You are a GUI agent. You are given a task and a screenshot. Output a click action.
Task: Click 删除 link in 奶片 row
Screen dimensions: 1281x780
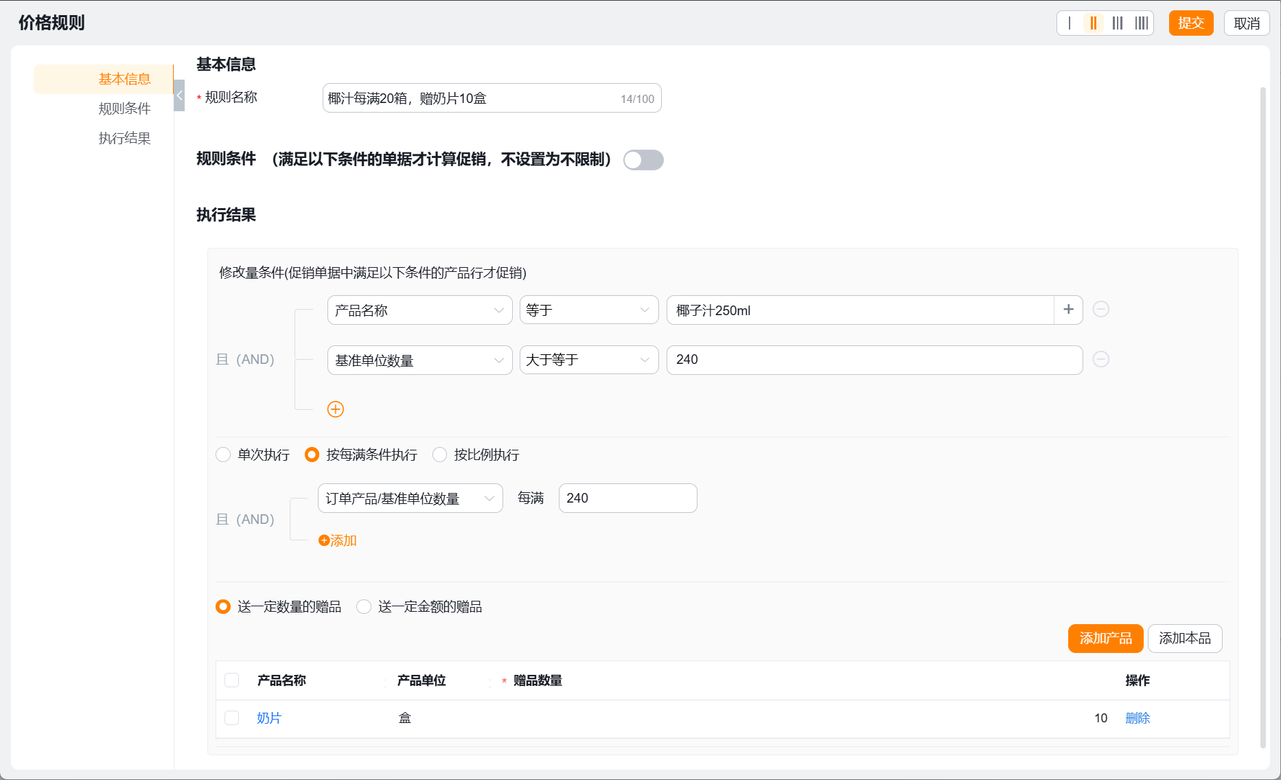[1138, 718]
